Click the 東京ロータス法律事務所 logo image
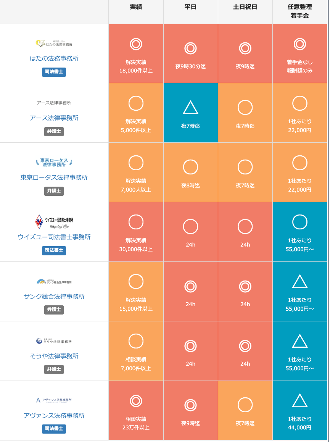The width and height of the screenshot is (330, 442). click(x=54, y=163)
